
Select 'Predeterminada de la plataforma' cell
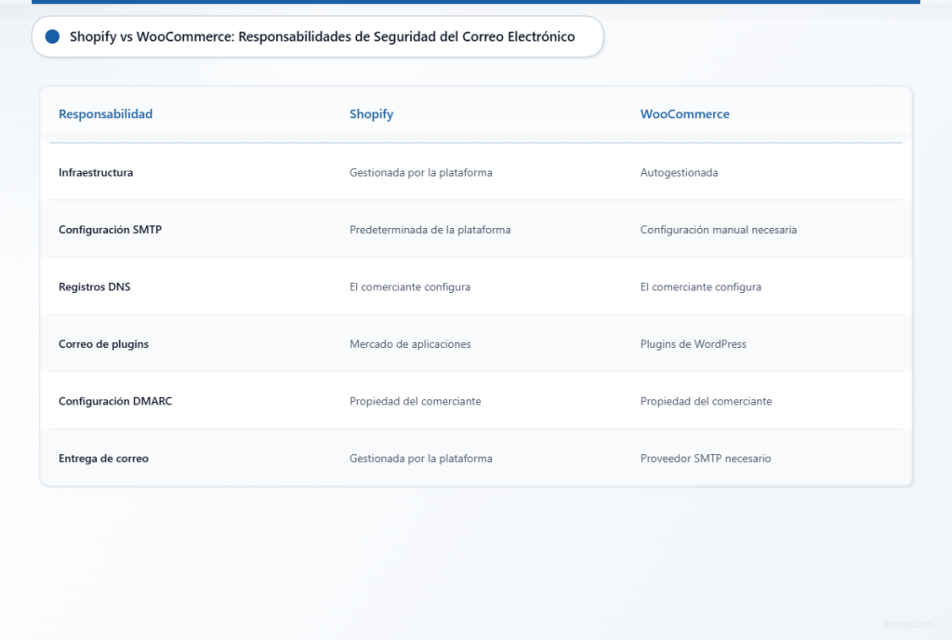pos(430,230)
